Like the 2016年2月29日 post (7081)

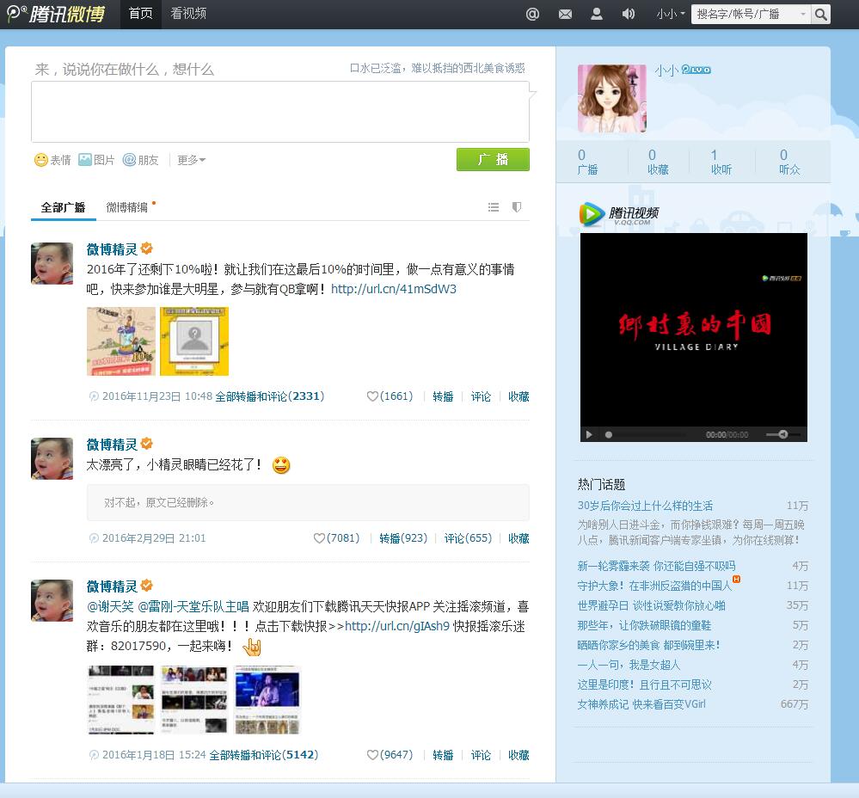point(336,538)
